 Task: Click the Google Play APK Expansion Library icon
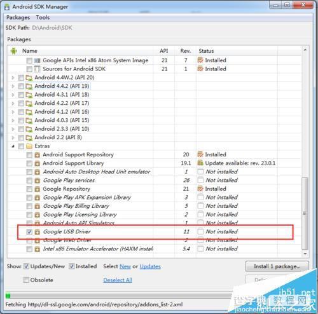click(37, 198)
